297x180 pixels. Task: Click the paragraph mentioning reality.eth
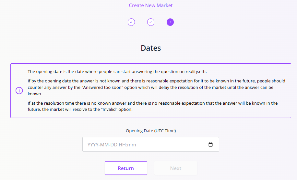(117, 72)
